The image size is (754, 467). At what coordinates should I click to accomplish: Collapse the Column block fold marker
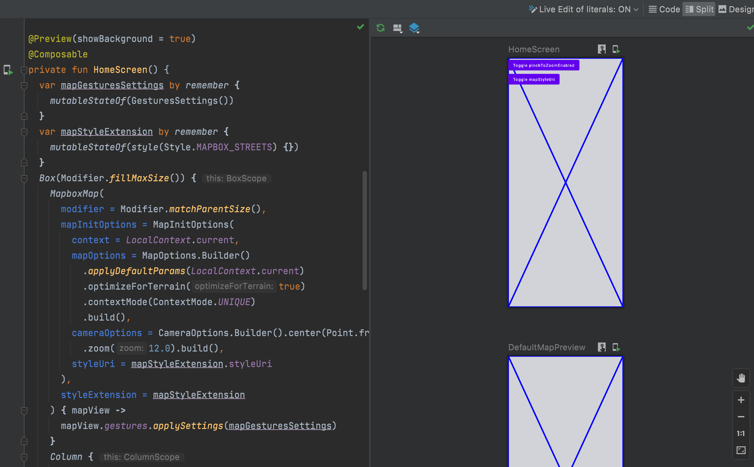[x=24, y=457]
